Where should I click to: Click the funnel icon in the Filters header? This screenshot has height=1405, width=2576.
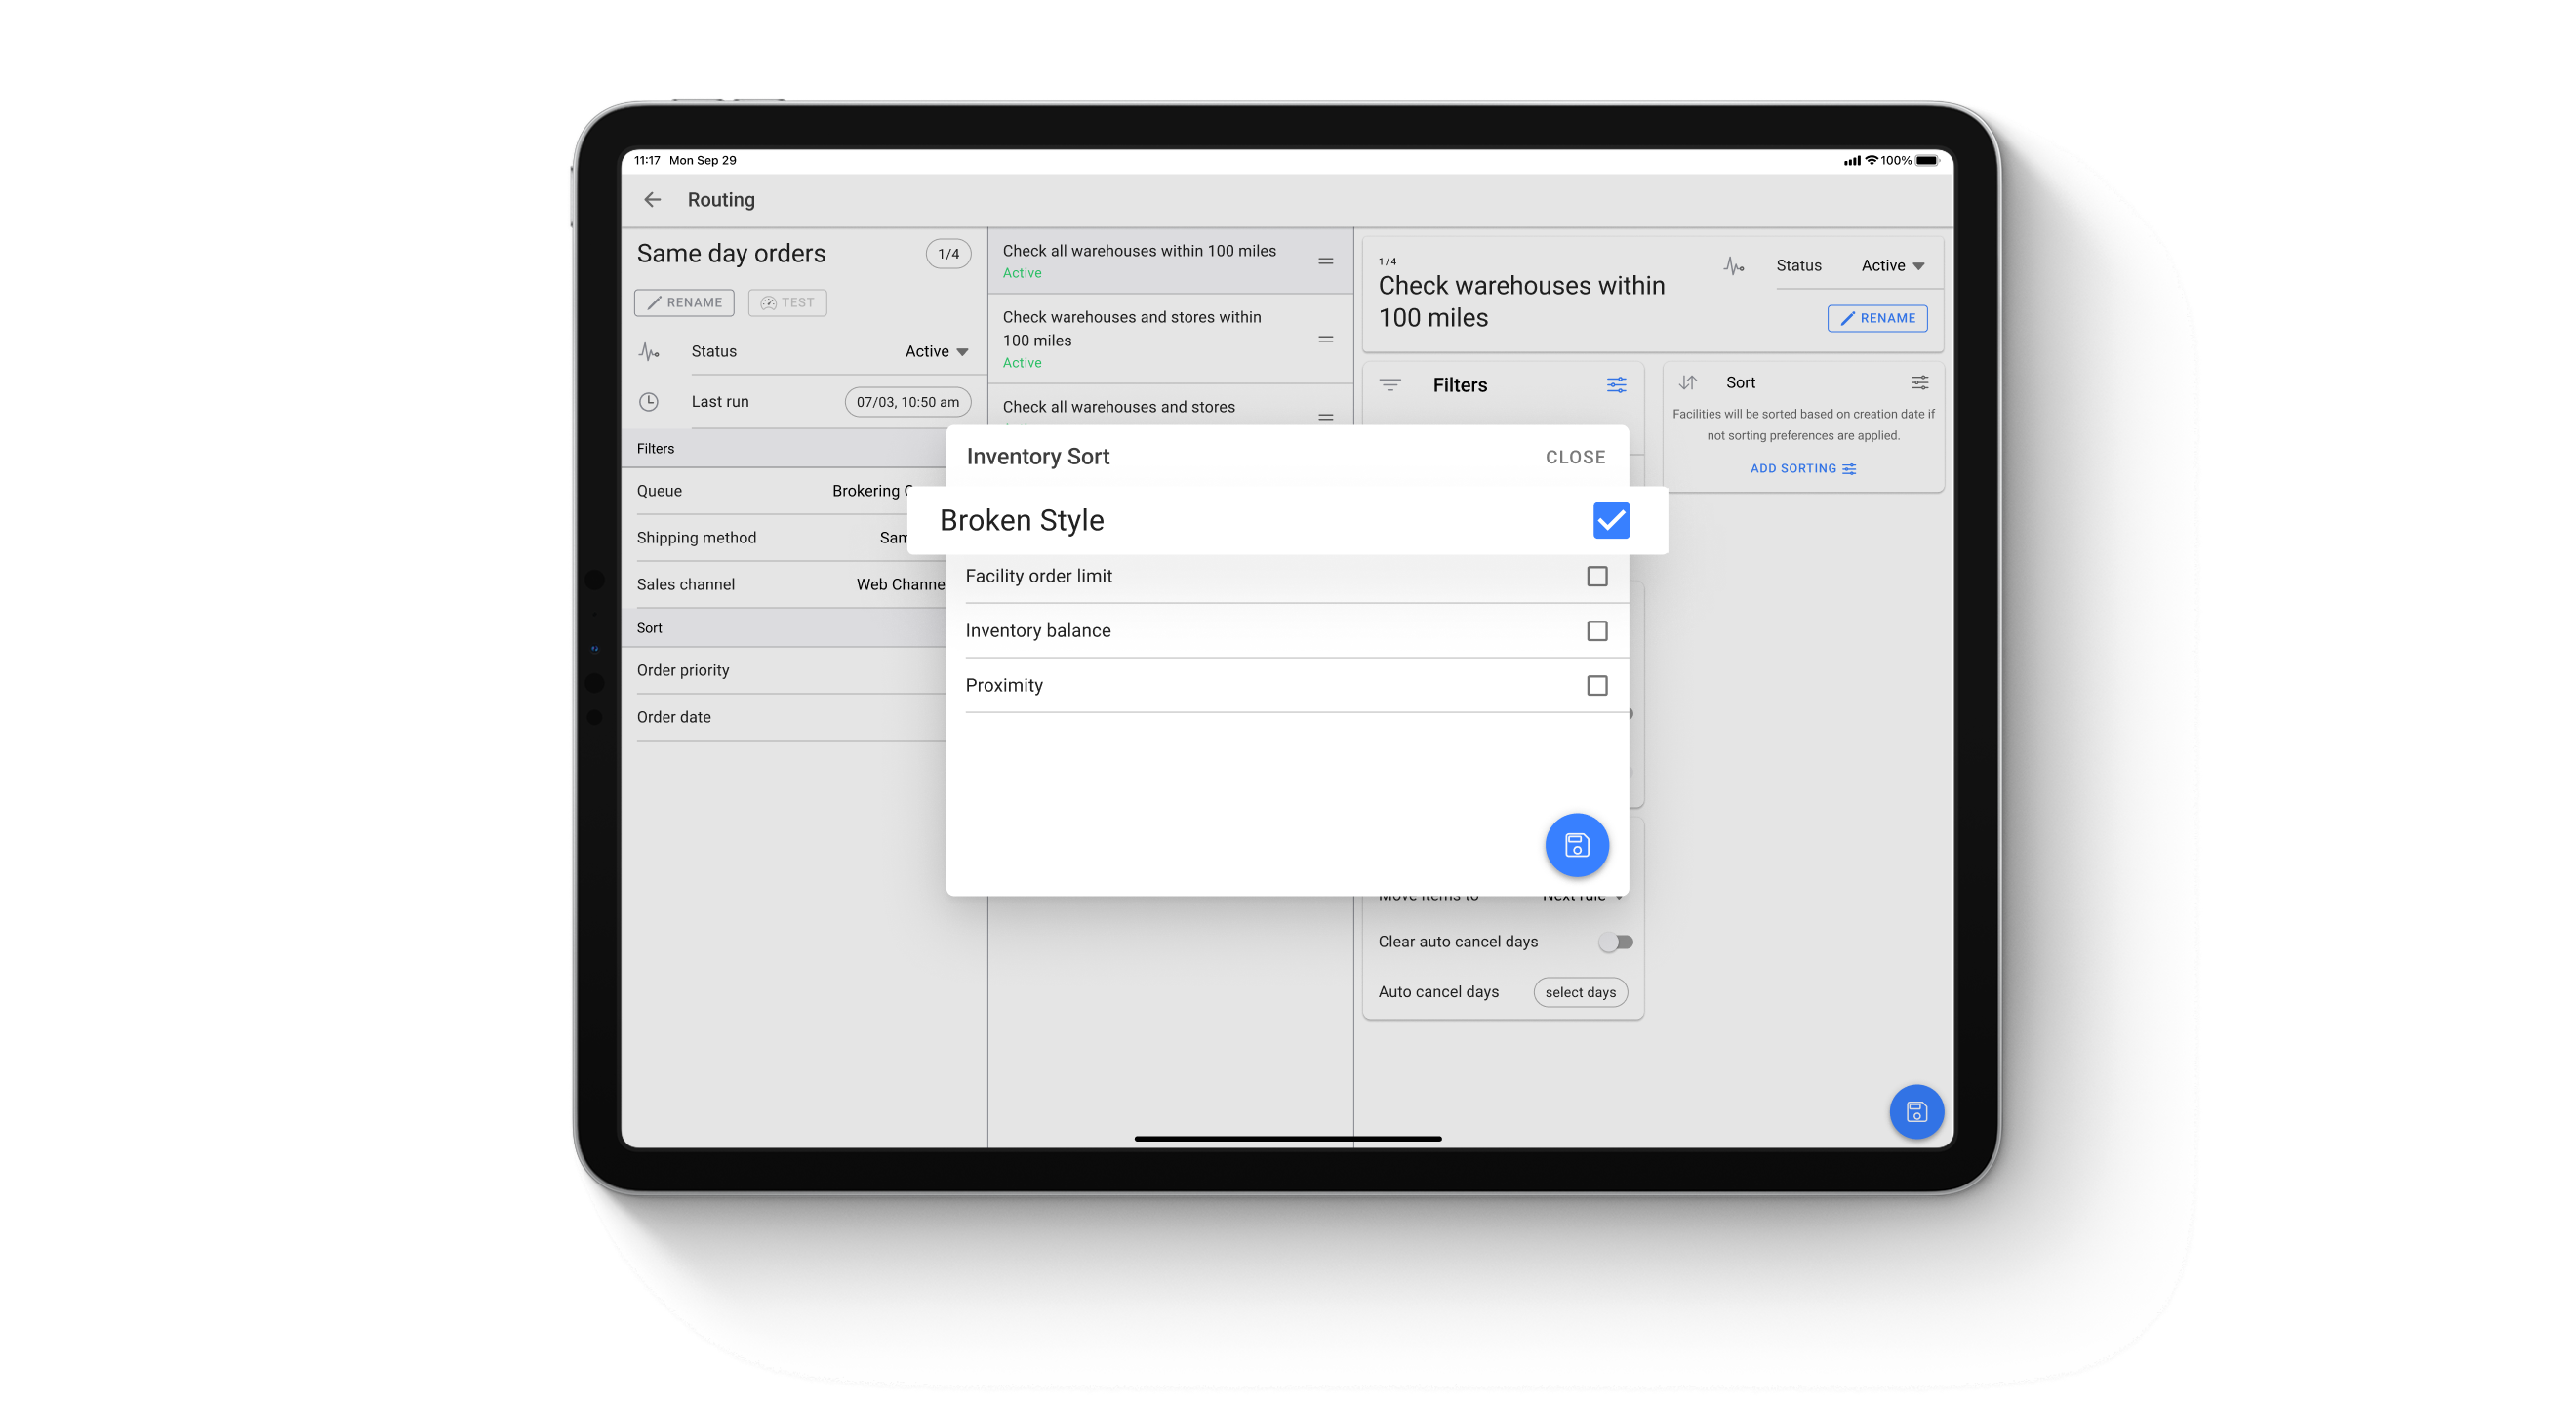1391,384
